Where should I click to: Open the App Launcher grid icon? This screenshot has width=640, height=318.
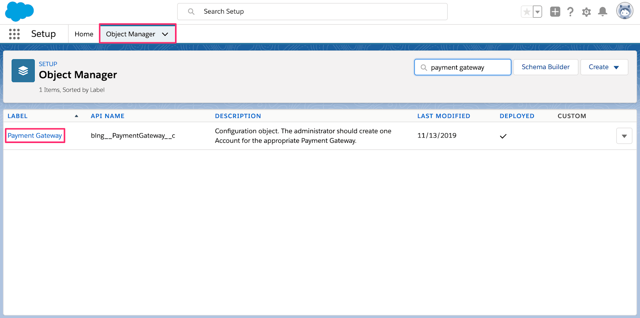point(14,34)
